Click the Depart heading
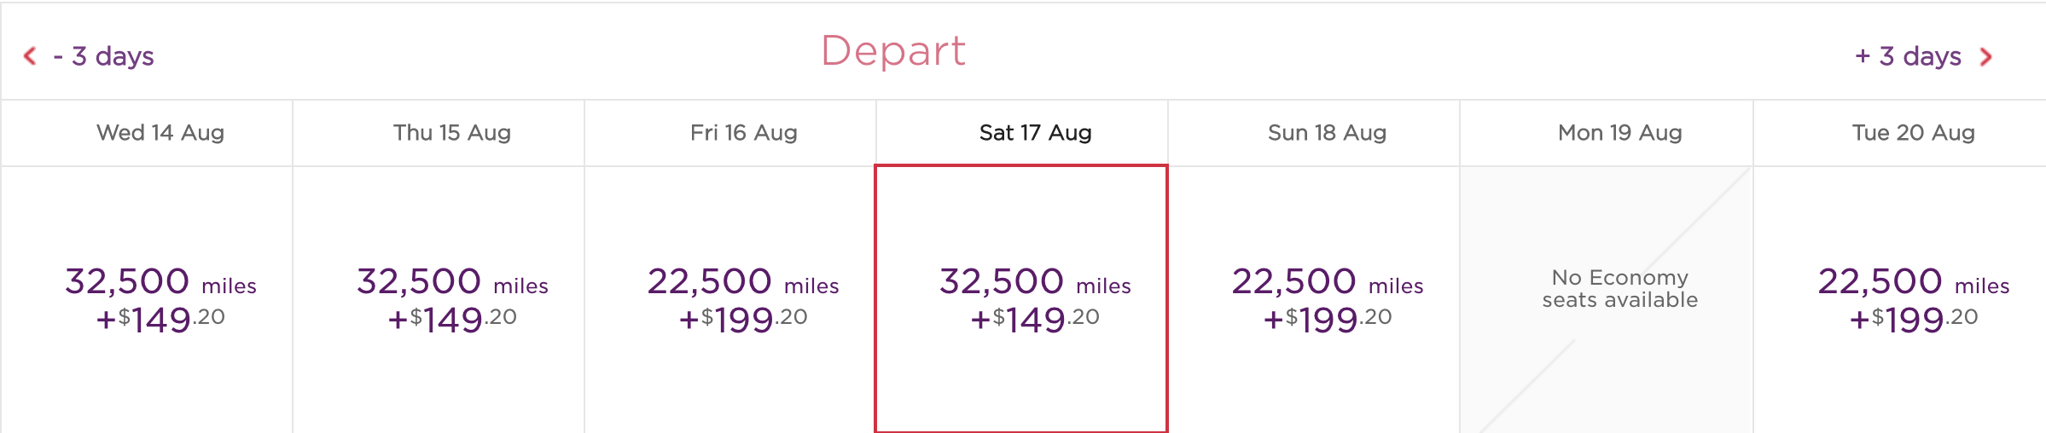 pyautogui.click(x=893, y=52)
